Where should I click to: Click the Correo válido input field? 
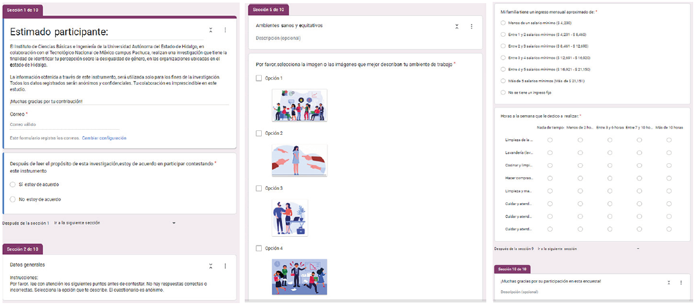pyautogui.click(x=63, y=125)
